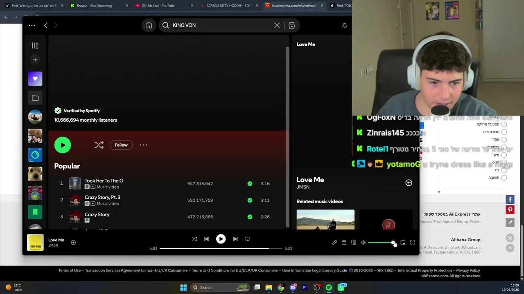Screen dimensions: 524x294
Task: Enable shuffle in the player bar
Action: 194,239
